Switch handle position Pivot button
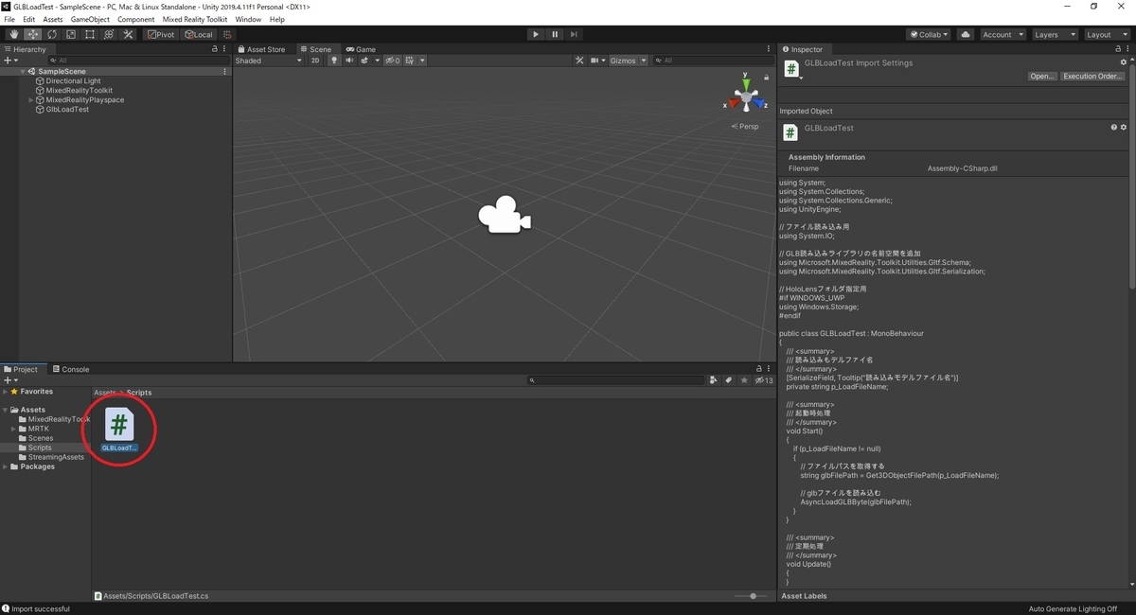This screenshot has height=615, width=1136. (x=161, y=34)
